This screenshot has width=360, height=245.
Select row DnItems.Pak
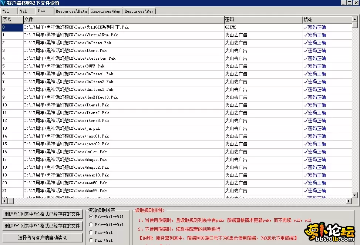pyautogui.click(x=176, y=43)
